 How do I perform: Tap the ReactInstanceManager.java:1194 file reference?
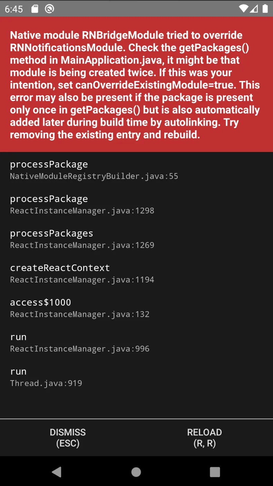point(82,280)
